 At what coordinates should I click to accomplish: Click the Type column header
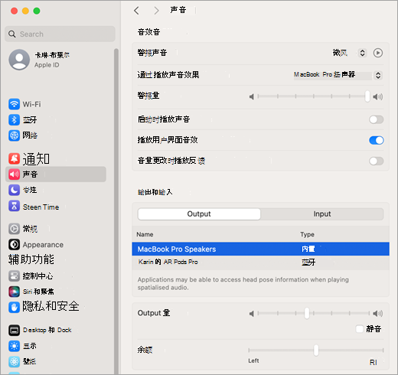click(x=307, y=234)
